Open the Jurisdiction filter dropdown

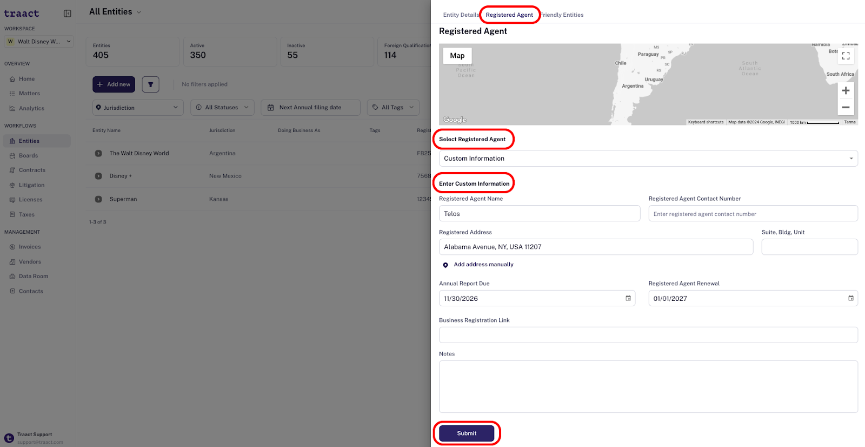point(138,108)
